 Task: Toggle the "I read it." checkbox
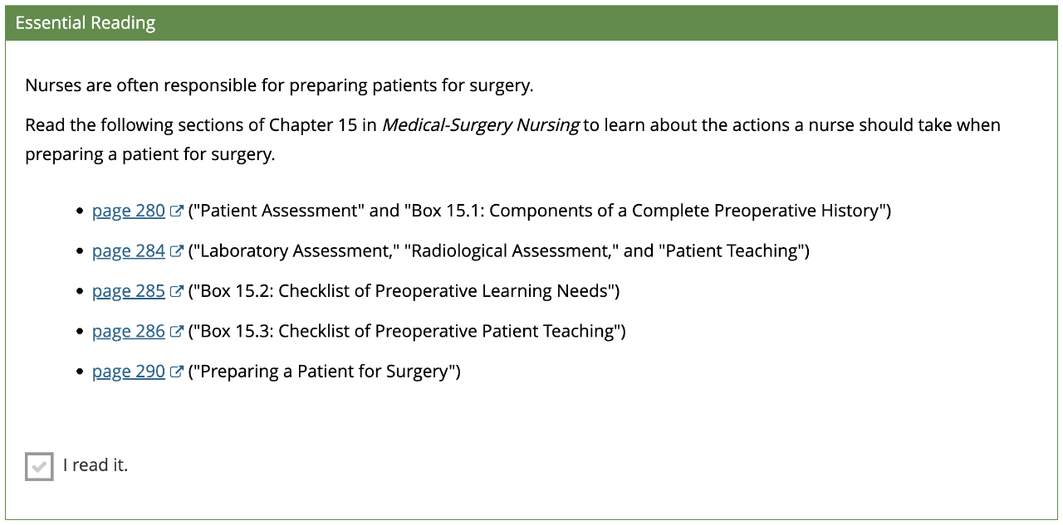(39, 466)
